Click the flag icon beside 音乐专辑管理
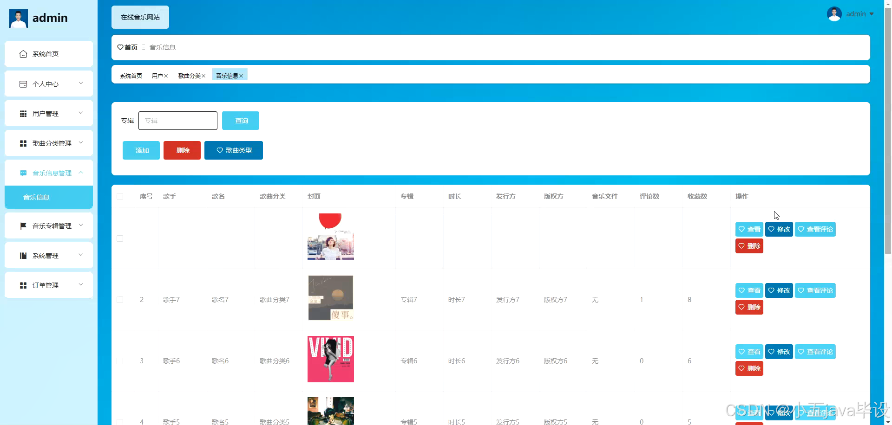892x425 pixels. [x=23, y=226]
